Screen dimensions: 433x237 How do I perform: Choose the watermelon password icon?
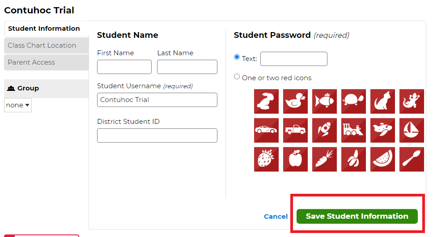(x=382, y=159)
